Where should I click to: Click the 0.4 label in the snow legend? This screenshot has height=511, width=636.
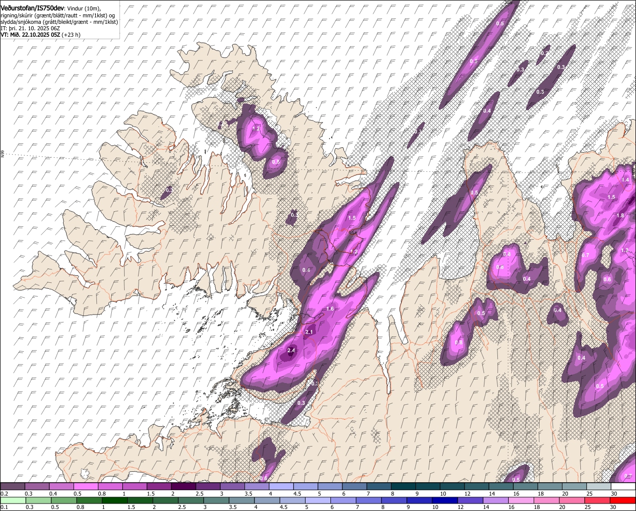pos(53,494)
